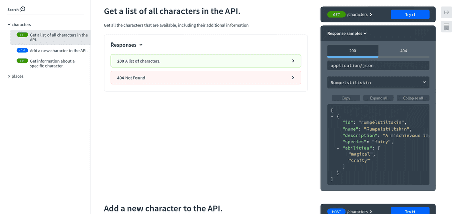The height and width of the screenshot is (214, 460).
Task: Click the GET /characters endpoint path
Action: [359, 14]
